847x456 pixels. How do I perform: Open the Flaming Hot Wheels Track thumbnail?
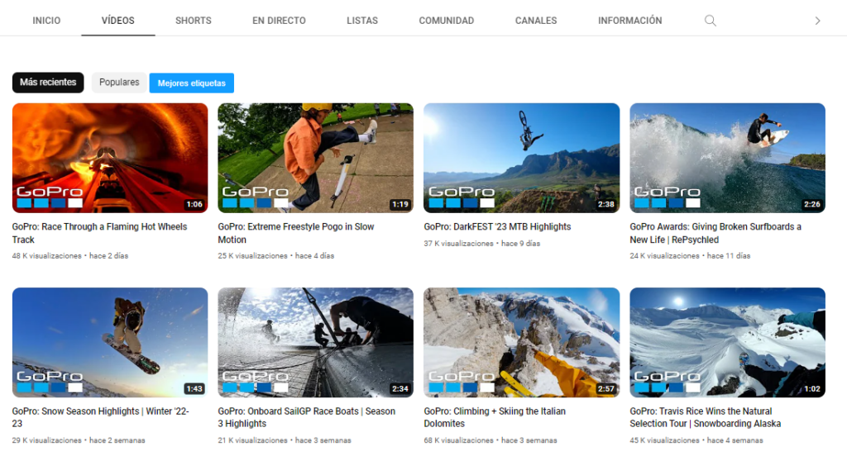point(110,158)
